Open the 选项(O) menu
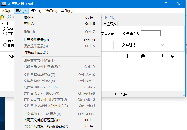Screen dimensions: 187x130 click(x=51, y=11)
